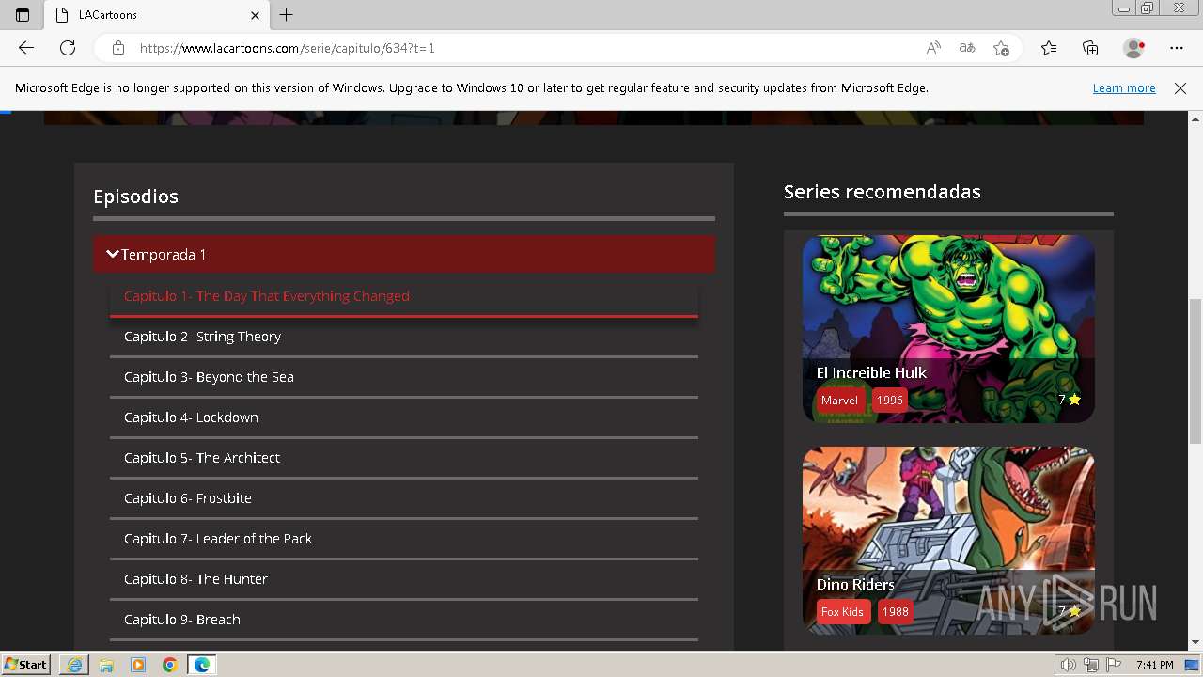This screenshot has height=677, width=1203.
Task: Refresh the current page
Action: pos(68,48)
